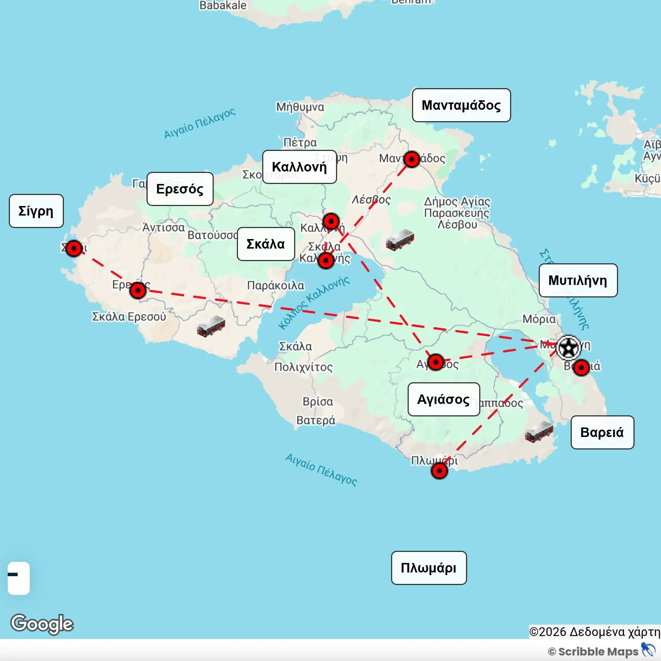Open the Scribble Maps attribution link
The height and width of the screenshot is (661, 661).
click(602, 651)
